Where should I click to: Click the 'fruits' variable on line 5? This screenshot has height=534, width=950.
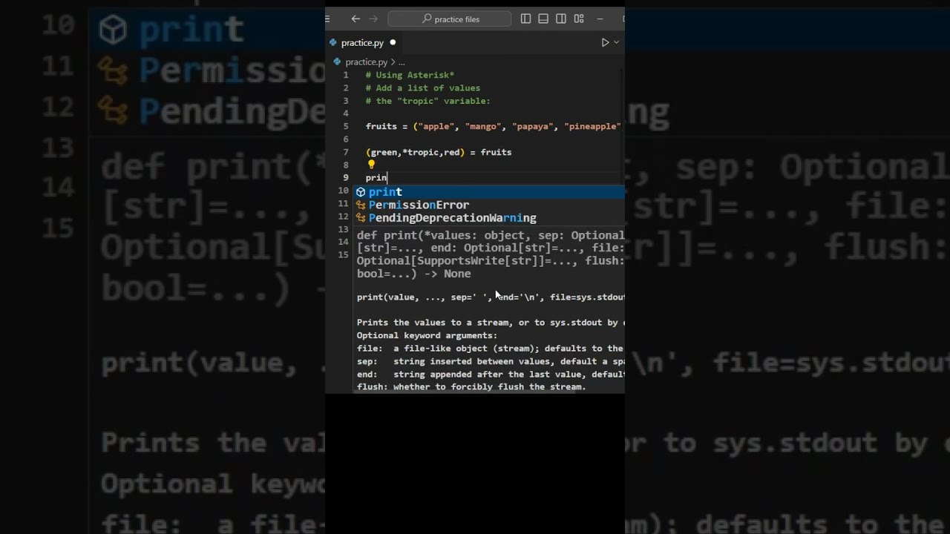click(x=381, y=126)
